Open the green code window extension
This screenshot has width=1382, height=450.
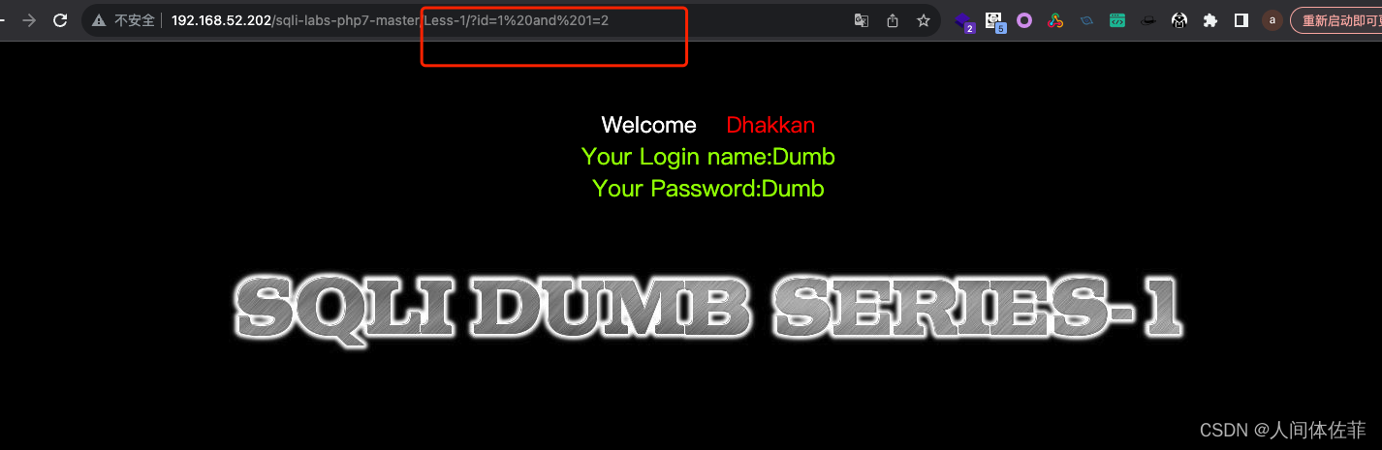click(1117, 20)
